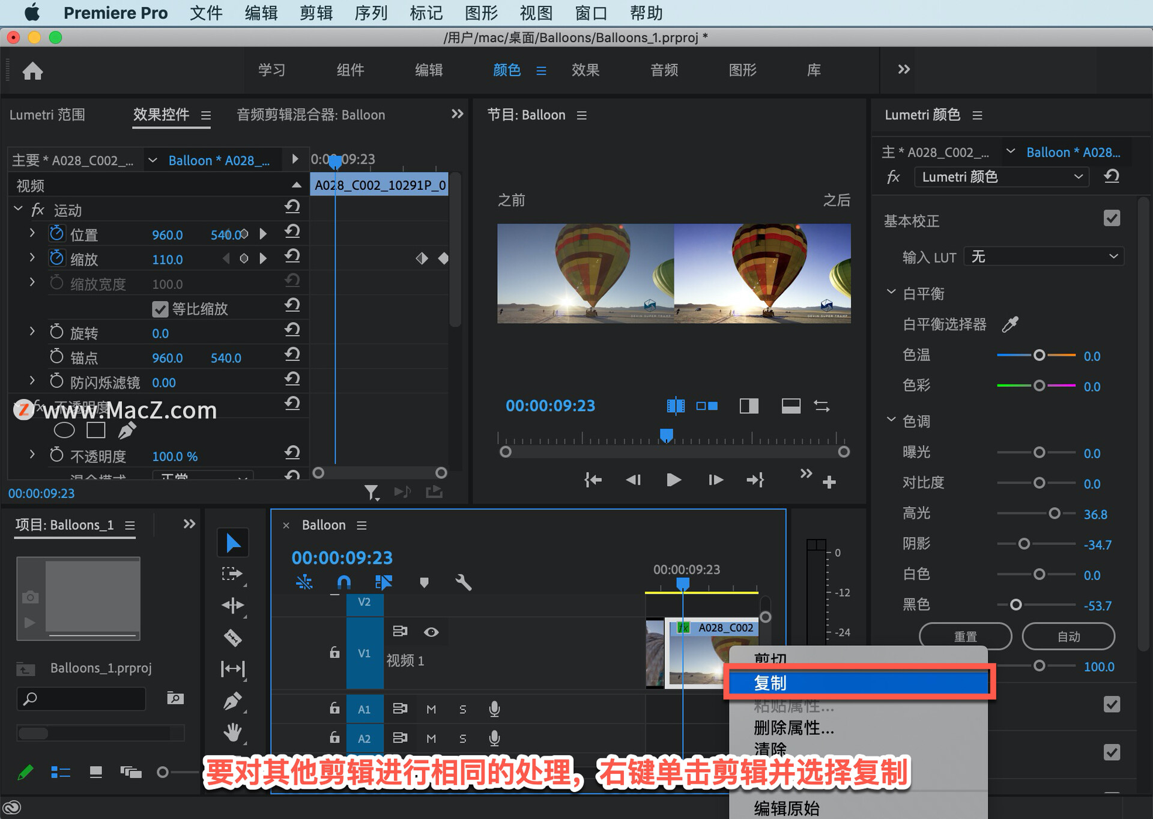Screen dimensions: 1153x819
Task: Switch to horizontal split comparison view
Action: click(x=791, y=406)
